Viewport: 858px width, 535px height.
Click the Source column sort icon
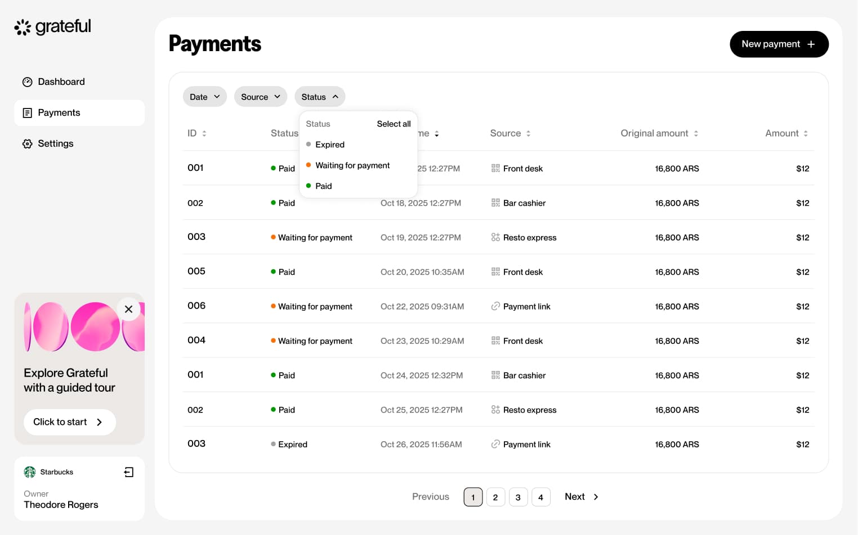coord(528,134)
